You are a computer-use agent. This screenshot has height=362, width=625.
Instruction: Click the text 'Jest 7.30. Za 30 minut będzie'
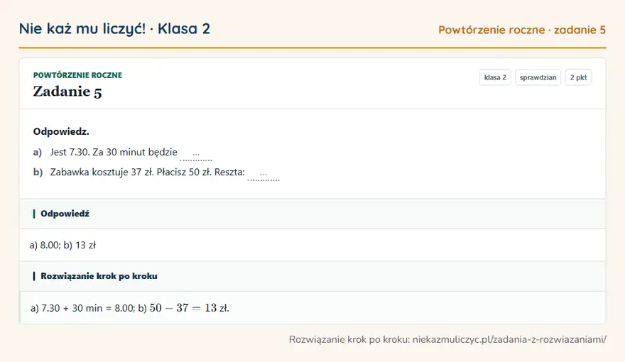point(114,152)
